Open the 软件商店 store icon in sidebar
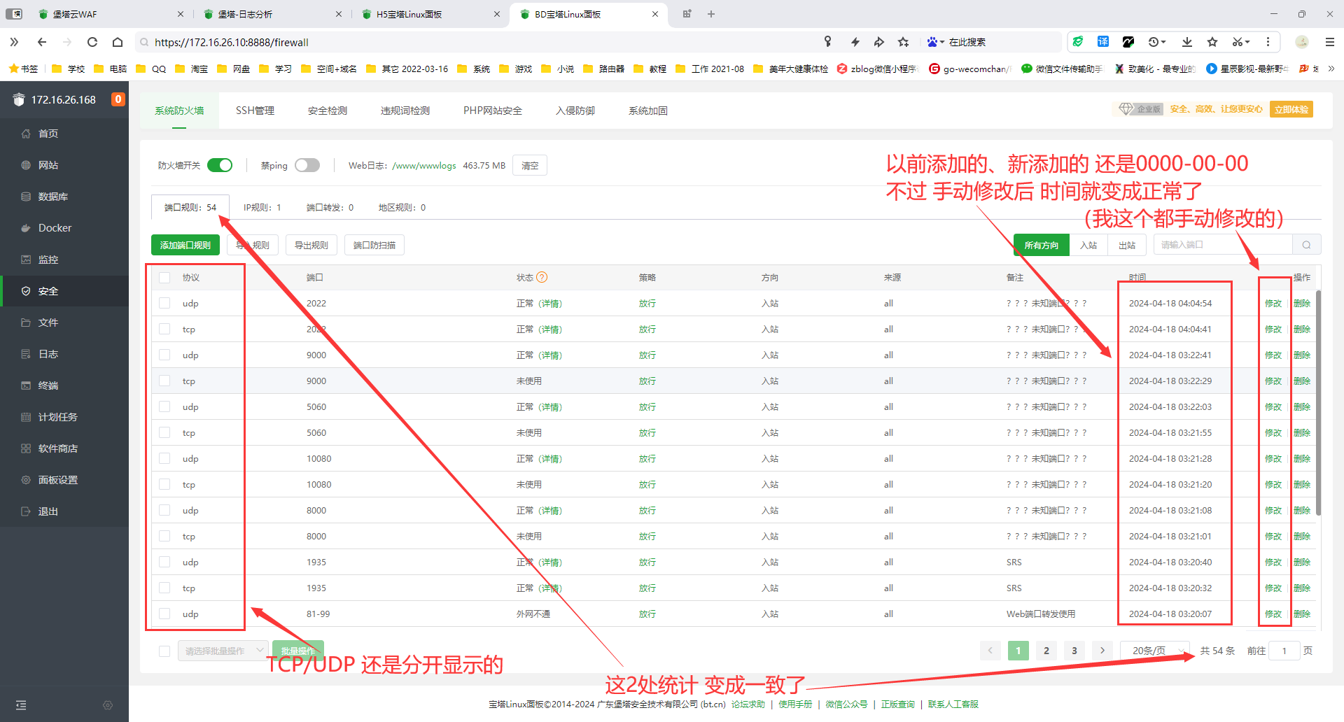1344x722 pixels. tap(26, 448)
